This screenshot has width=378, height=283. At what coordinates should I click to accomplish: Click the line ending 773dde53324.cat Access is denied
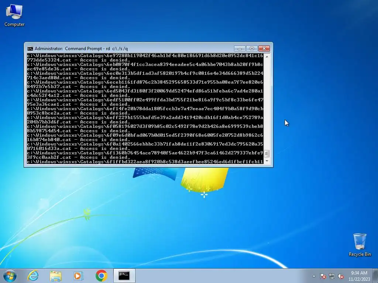click(x=79, y=60)
